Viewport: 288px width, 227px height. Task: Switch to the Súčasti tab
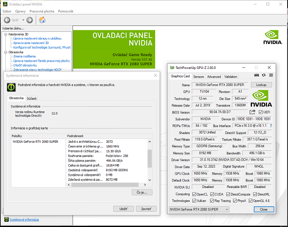point(32,98)
